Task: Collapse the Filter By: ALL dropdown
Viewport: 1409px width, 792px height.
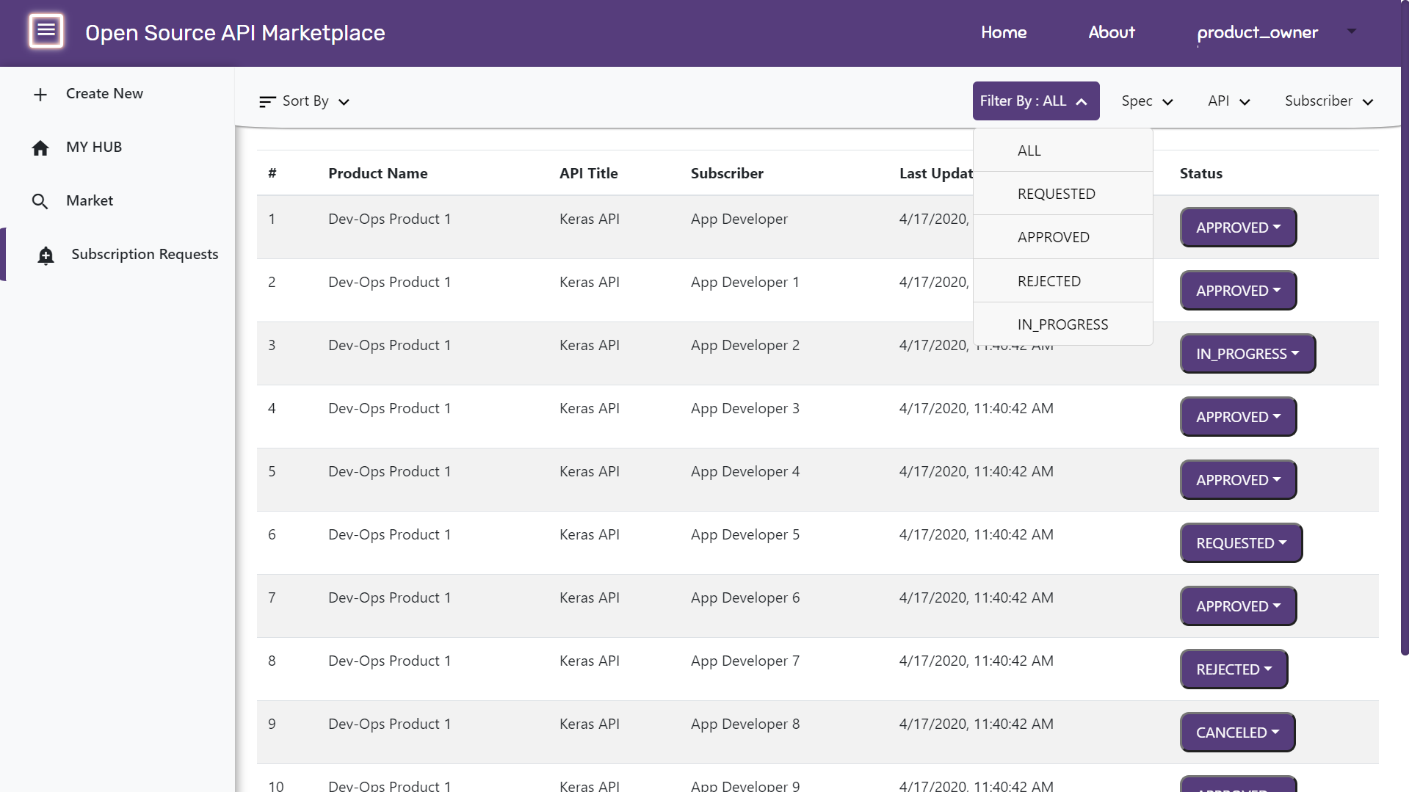Action: pos(1035,101)
